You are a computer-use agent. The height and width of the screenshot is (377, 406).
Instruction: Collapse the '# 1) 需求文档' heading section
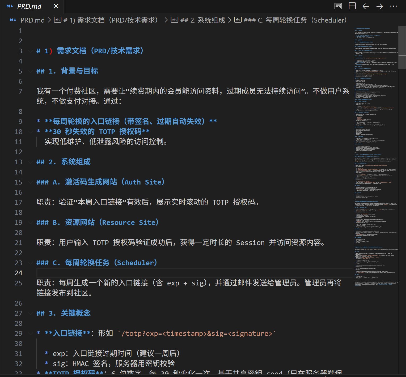coord(30,51)
